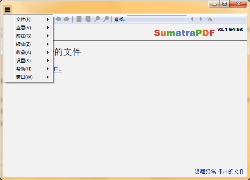Open the 设置(S) menu
Screen dimensions: 250x180
[x=28, y=61]
